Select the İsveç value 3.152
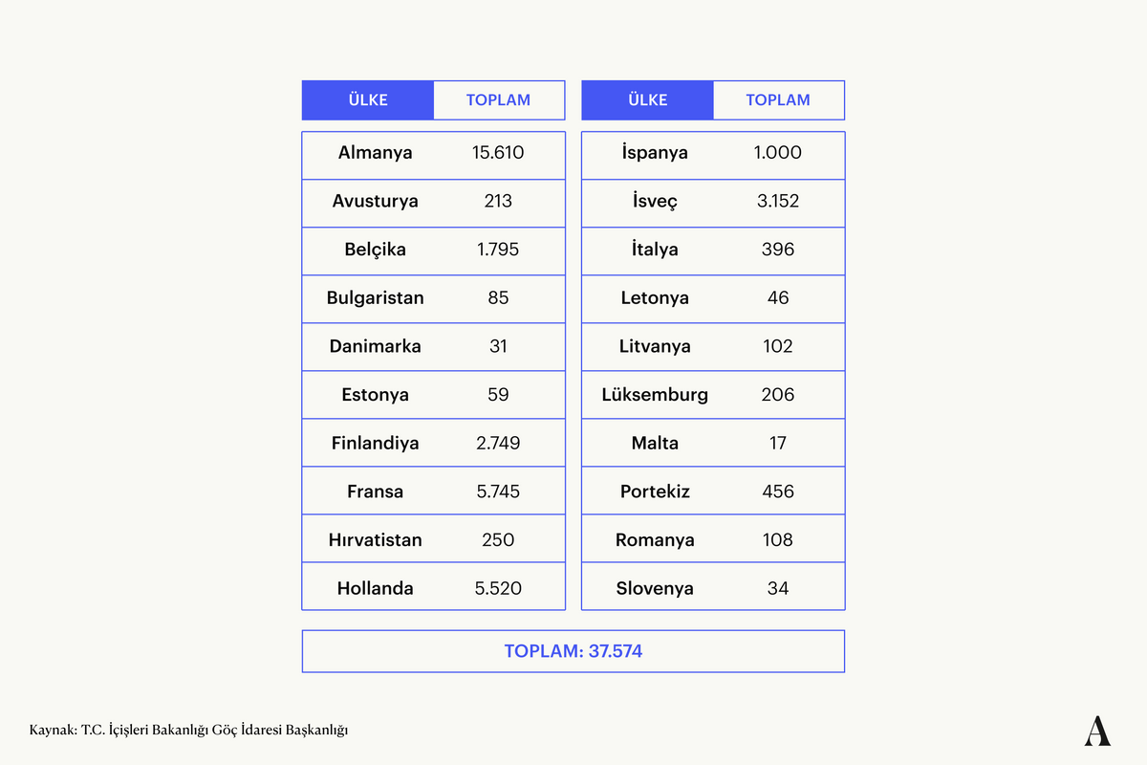The width and height of the screenshot is (1147, 765). click(x=778, y=201)
